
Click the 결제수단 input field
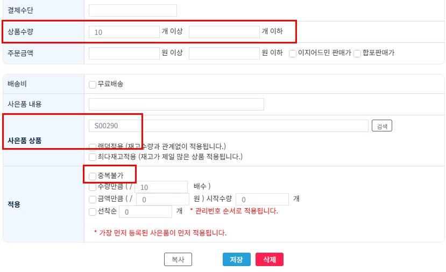132,11
